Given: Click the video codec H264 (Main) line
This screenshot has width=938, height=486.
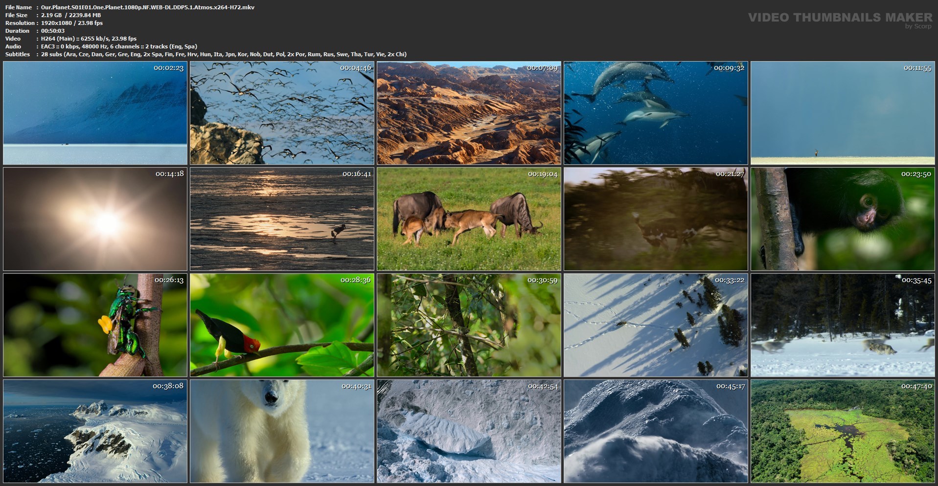Looking at the screenshot, I should (x=89, y=39).
